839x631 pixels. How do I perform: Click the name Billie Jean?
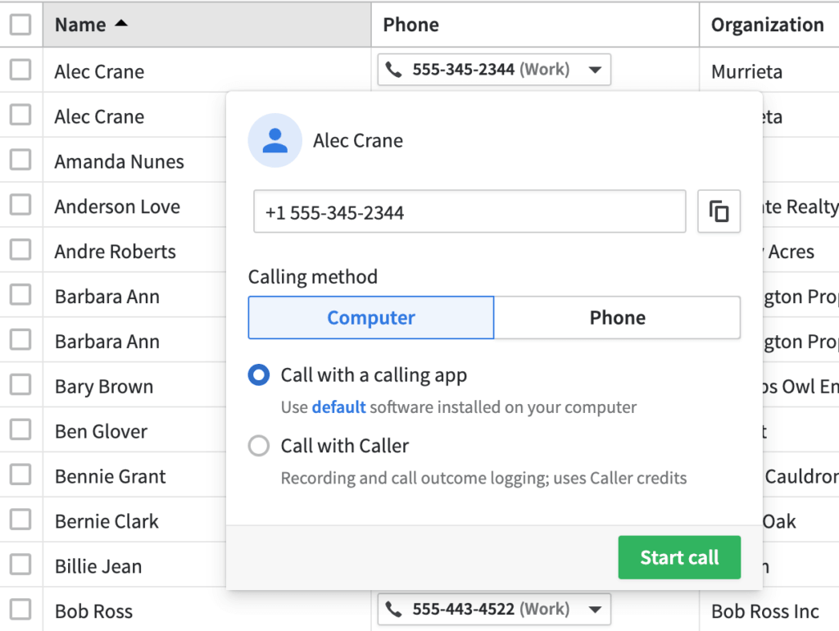pyautogui.click(x=98, y=566)
